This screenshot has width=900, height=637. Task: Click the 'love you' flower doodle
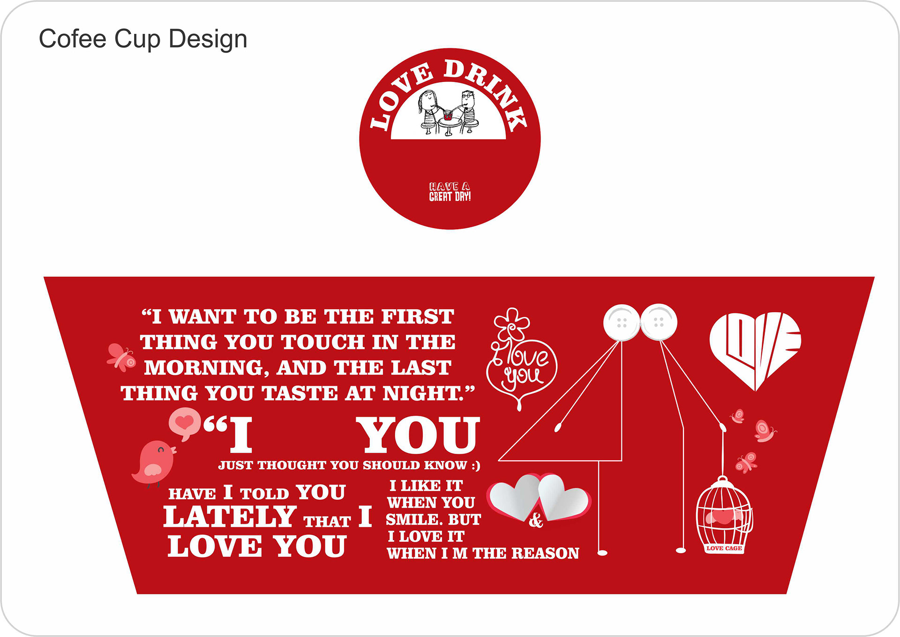pos(521,359)
